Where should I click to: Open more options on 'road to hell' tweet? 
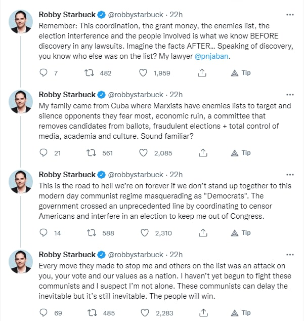[289, 175]
